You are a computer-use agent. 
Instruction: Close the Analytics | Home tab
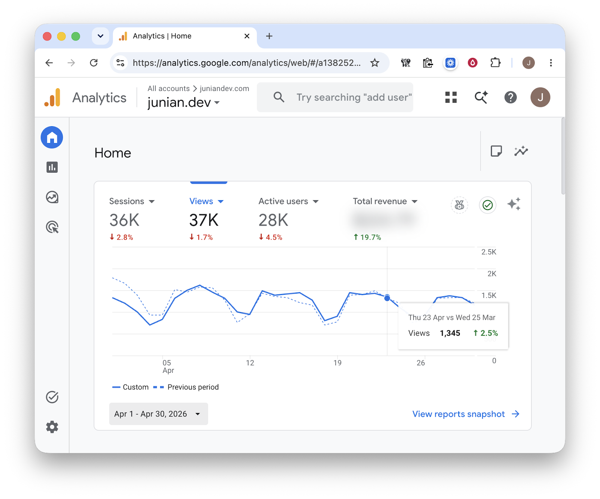click(247, 36)
